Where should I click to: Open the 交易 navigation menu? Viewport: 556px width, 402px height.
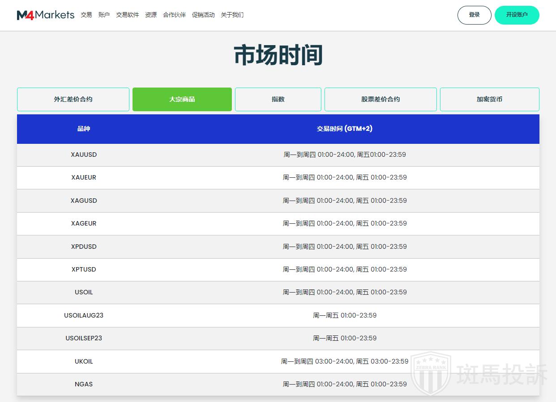tap(86, 15)
